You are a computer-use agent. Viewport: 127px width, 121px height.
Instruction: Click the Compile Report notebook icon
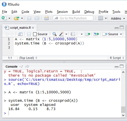[73, 34]
